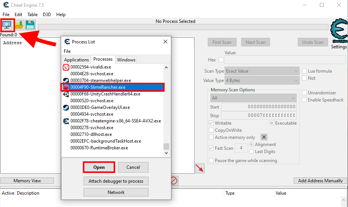
Task: Select the Last Digits radio button
Action: click(252, 152)
